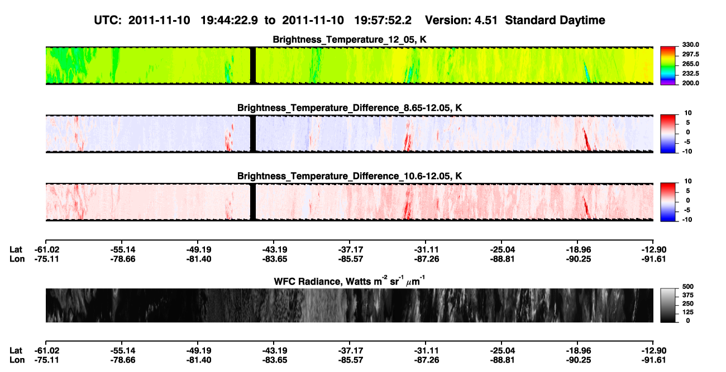Click the 8.65-12.05 difference image strip
Viewport: 726px width, 372px height.
(x=350, y=134)
